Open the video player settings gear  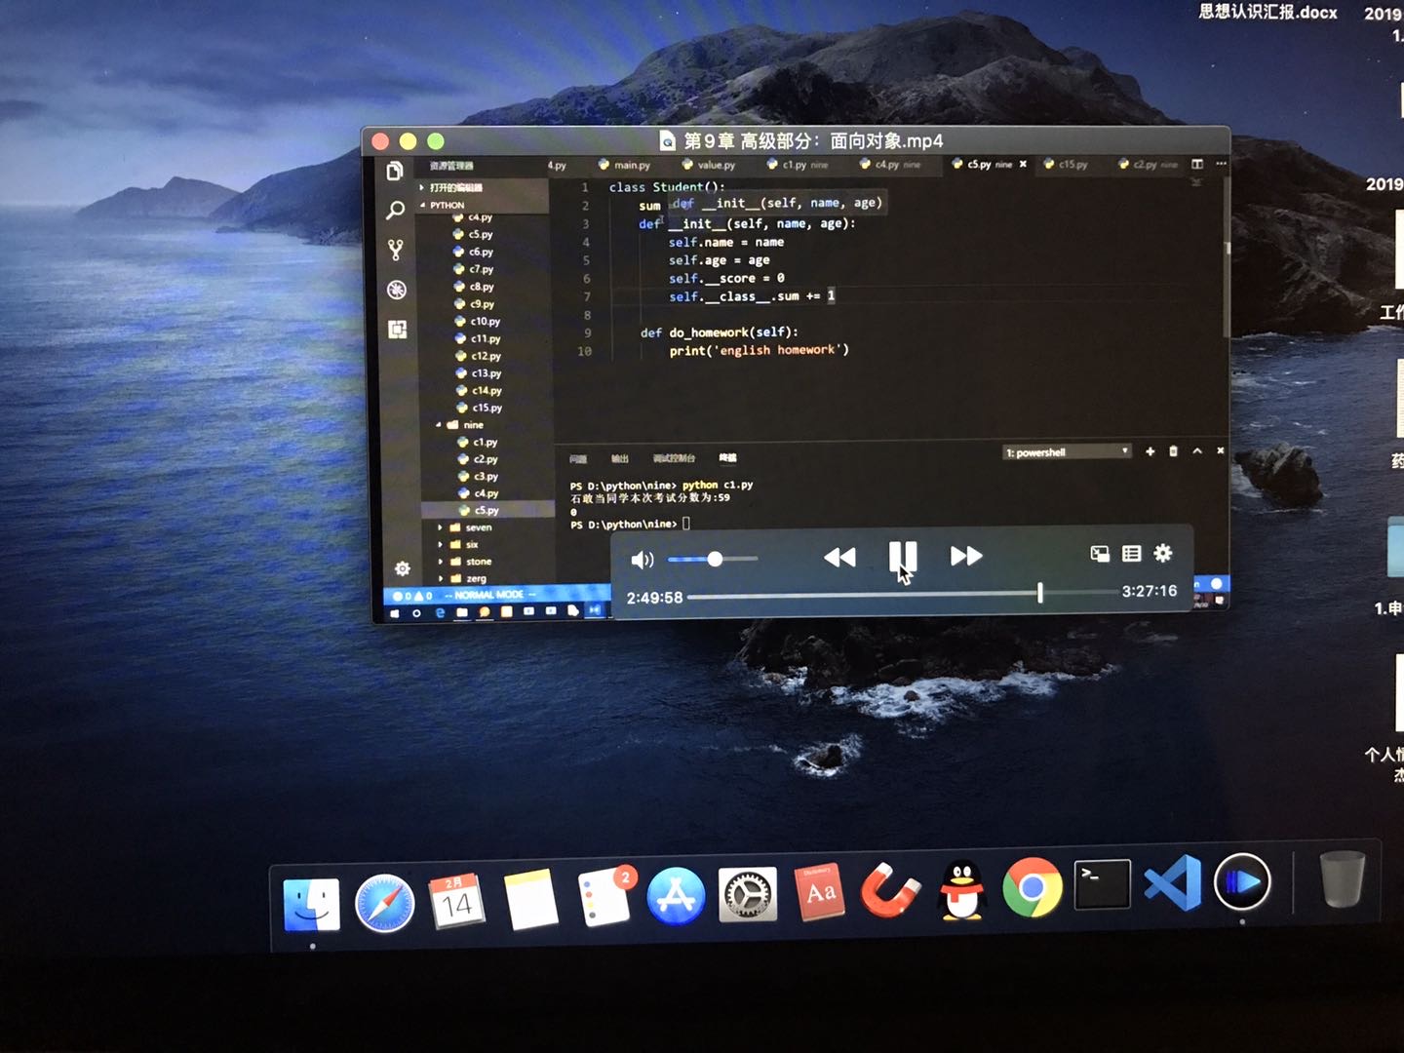coord(1163,553)
